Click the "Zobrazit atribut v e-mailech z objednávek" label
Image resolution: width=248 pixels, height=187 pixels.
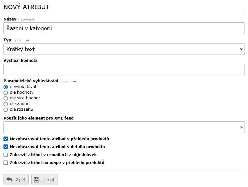point(53,155)
